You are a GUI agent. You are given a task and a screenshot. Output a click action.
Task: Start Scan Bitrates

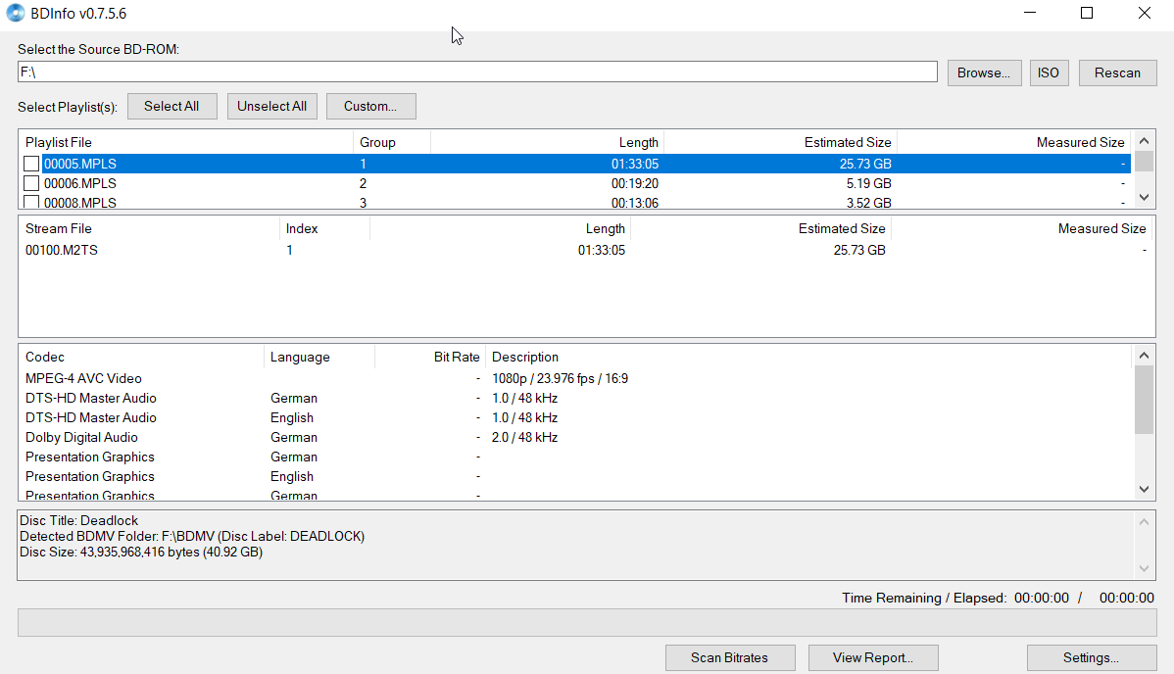pyautogui.click(x=729, y=657)
